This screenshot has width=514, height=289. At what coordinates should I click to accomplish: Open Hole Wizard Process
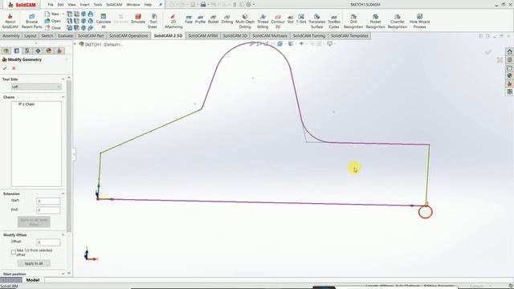[419, 22]
